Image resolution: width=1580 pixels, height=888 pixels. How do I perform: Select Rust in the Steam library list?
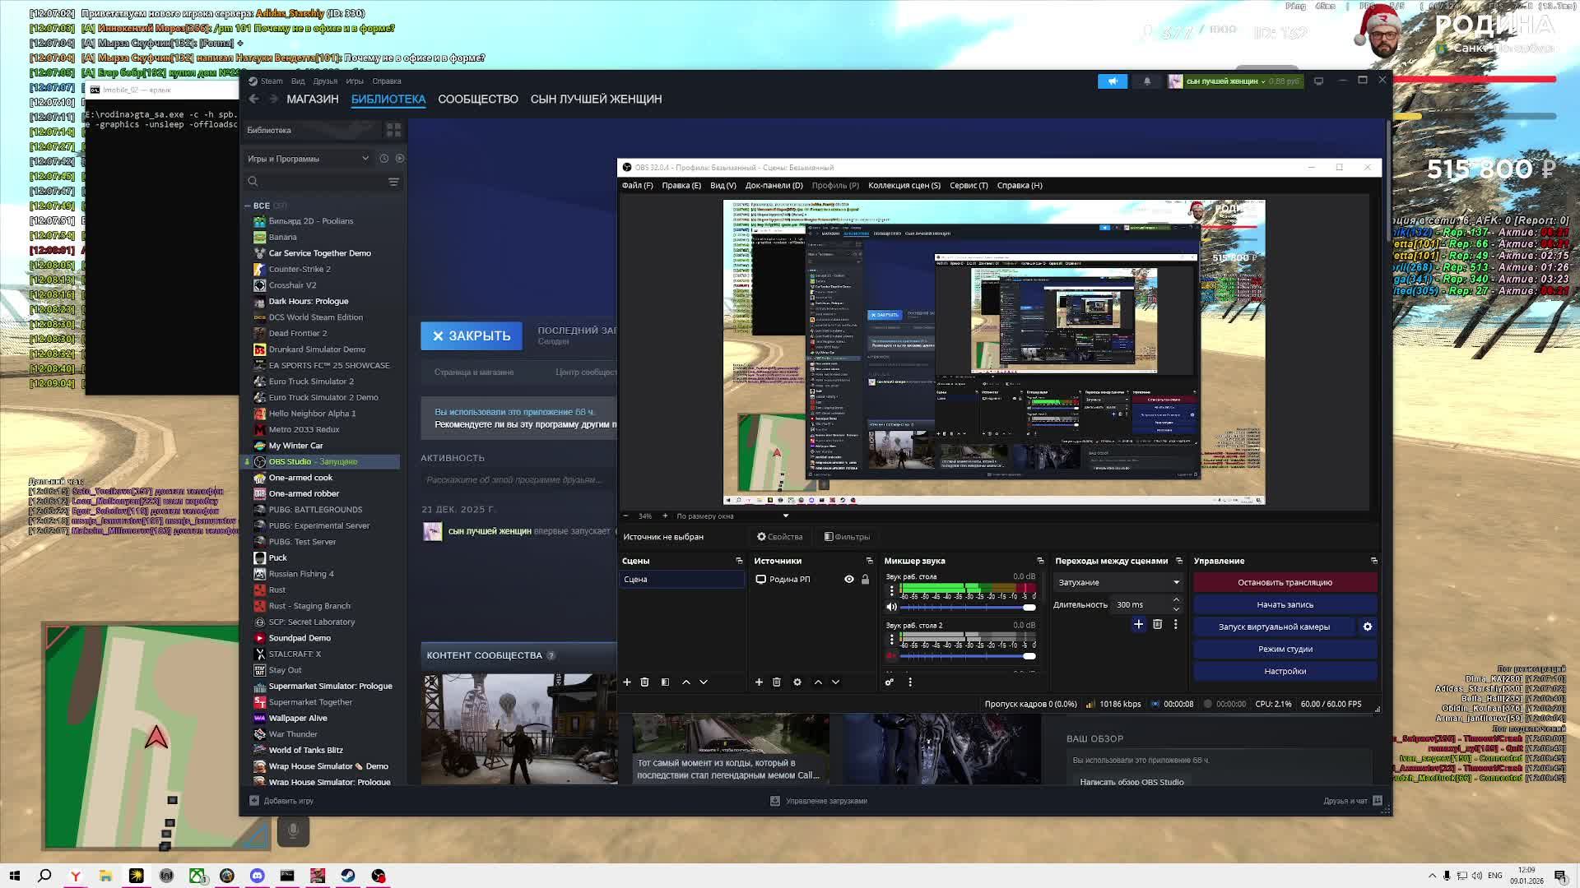click(277, 590)
